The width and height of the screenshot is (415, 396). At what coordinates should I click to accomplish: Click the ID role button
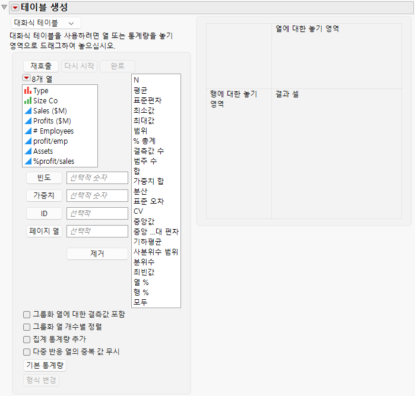pyautogui.click(x=44, y=213)
